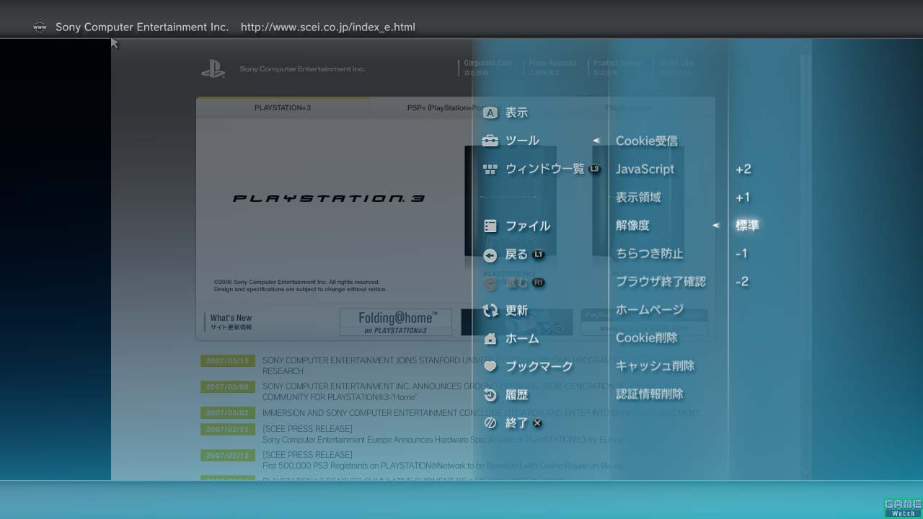Collapse ツール submenu via left arrow
The image size is (923, 519).
[x=596, y=141]
